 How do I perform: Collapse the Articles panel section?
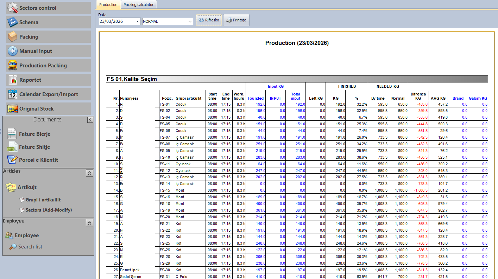89,173
